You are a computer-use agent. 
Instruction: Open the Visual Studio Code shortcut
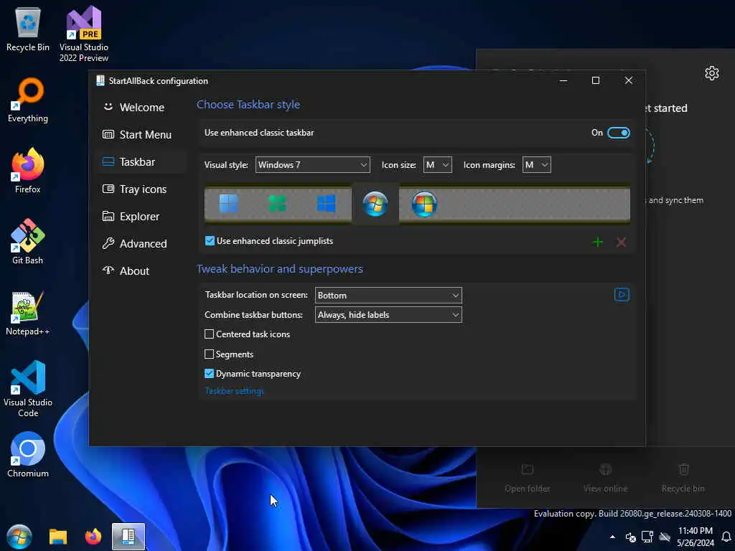click(28, 388)
